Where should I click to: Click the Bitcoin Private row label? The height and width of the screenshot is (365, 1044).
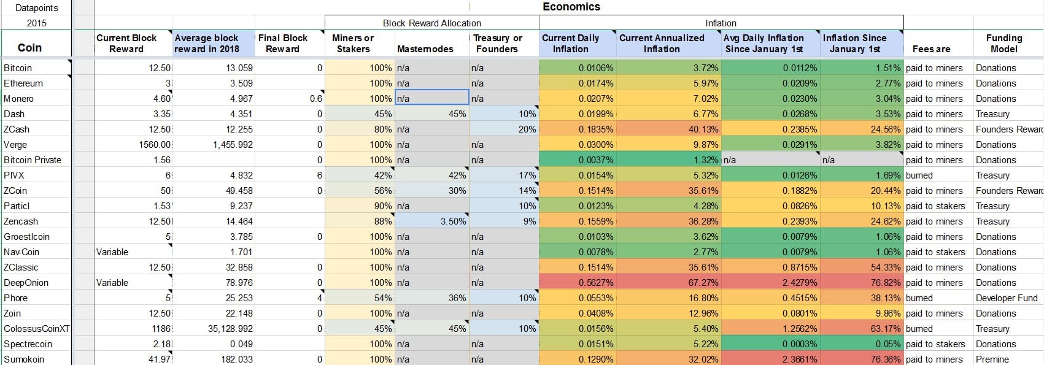click(x=36, y=159)
